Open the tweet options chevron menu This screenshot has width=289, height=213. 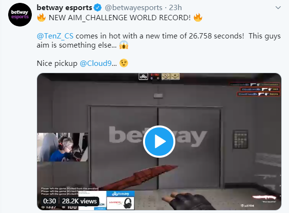[278, 8]
